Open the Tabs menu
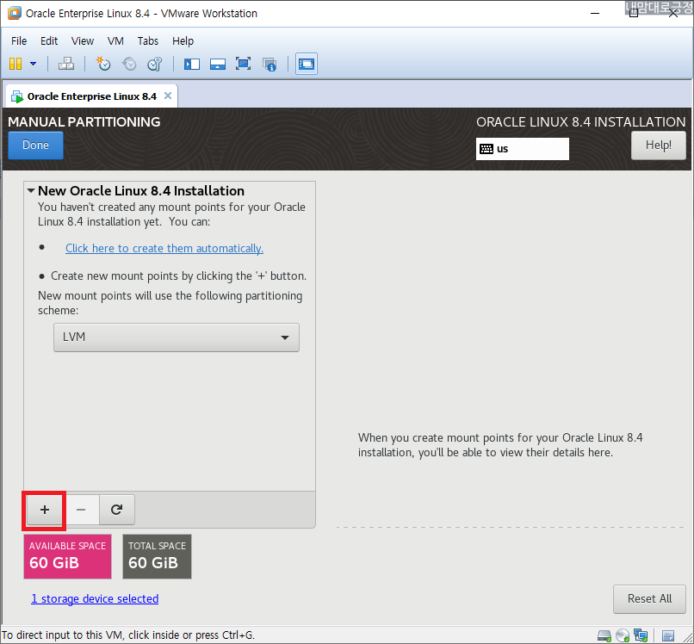This screenshot has height=644, width=694. 148,41
